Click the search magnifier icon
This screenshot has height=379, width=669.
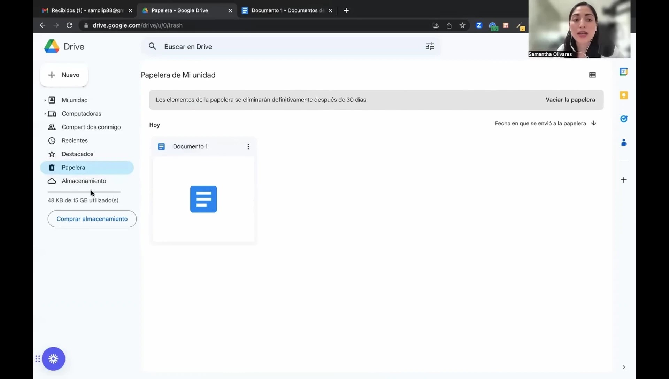pyautogui.click(x=152, y=46)
